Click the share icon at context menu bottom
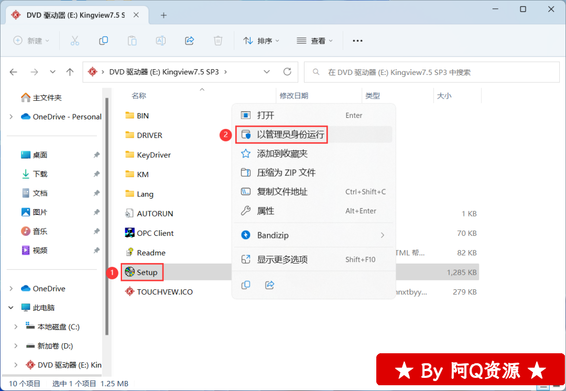 point(270,285)
